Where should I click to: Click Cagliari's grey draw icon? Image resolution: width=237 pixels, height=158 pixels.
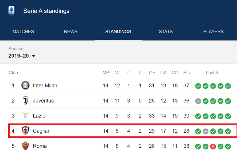coord(205,131)
